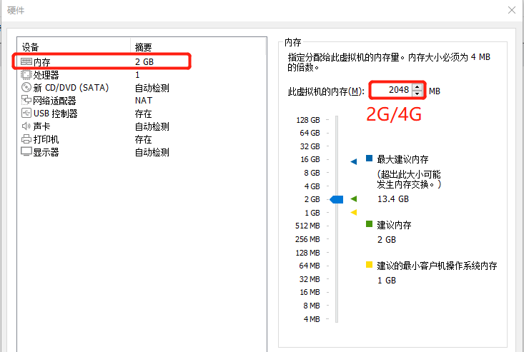The image size is (524, 352).
Task: Click the 4 MB slider label
Action: click(312, 319)
